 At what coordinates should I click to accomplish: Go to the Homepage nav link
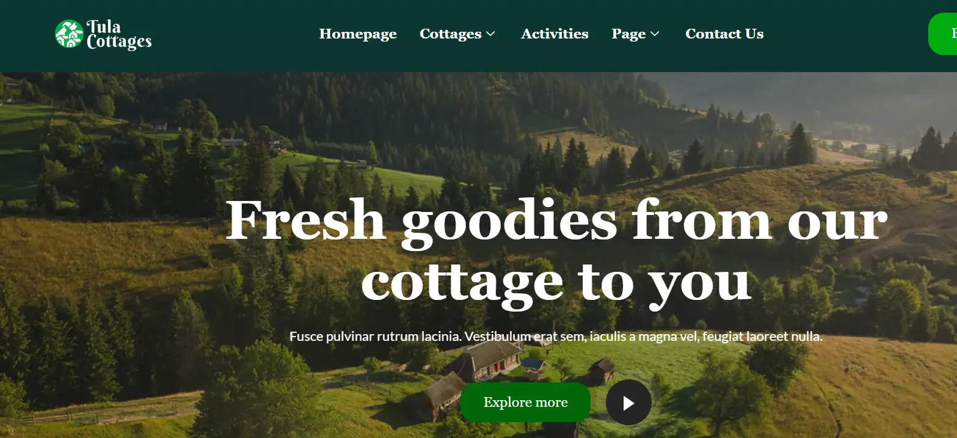tap(358, 34)
